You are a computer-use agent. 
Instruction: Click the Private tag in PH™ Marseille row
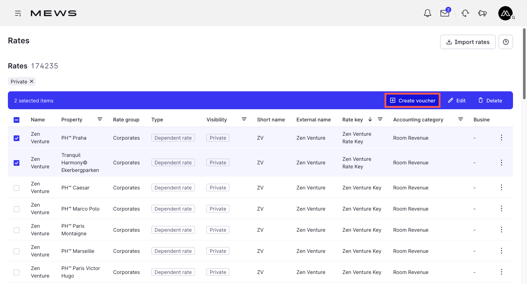(x=218, y=251)
